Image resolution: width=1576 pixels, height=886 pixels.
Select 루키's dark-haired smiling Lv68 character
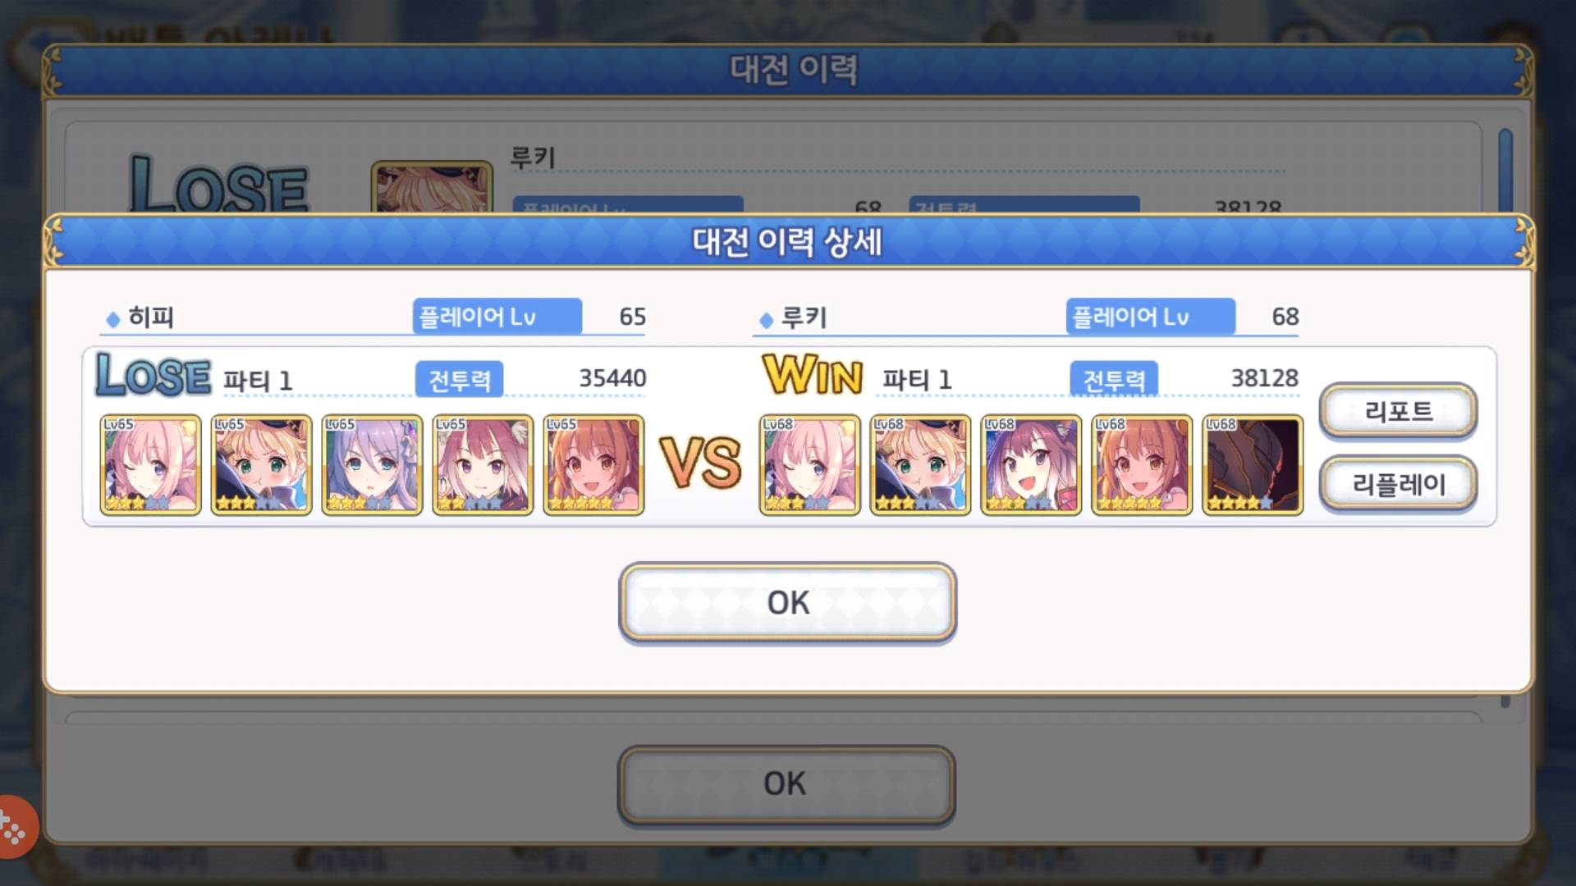point(1031,465)
